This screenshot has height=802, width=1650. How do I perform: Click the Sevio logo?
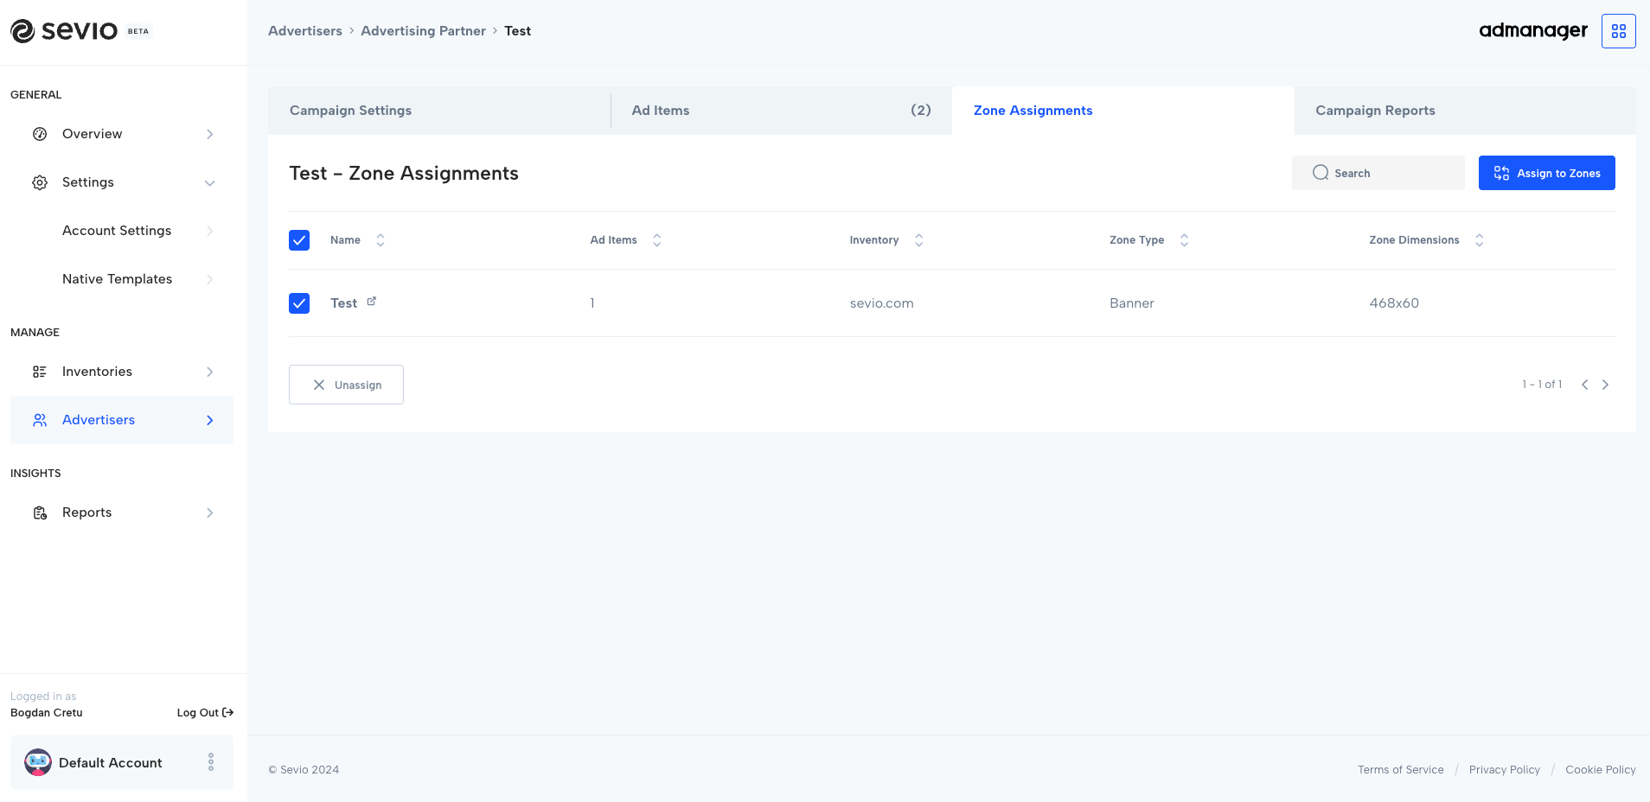click(65, 31)
